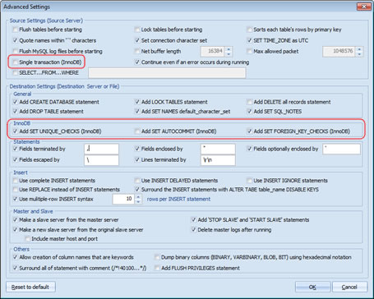Increase Max allowed packet value
The image size is (374, 299).
click(359, 49)
